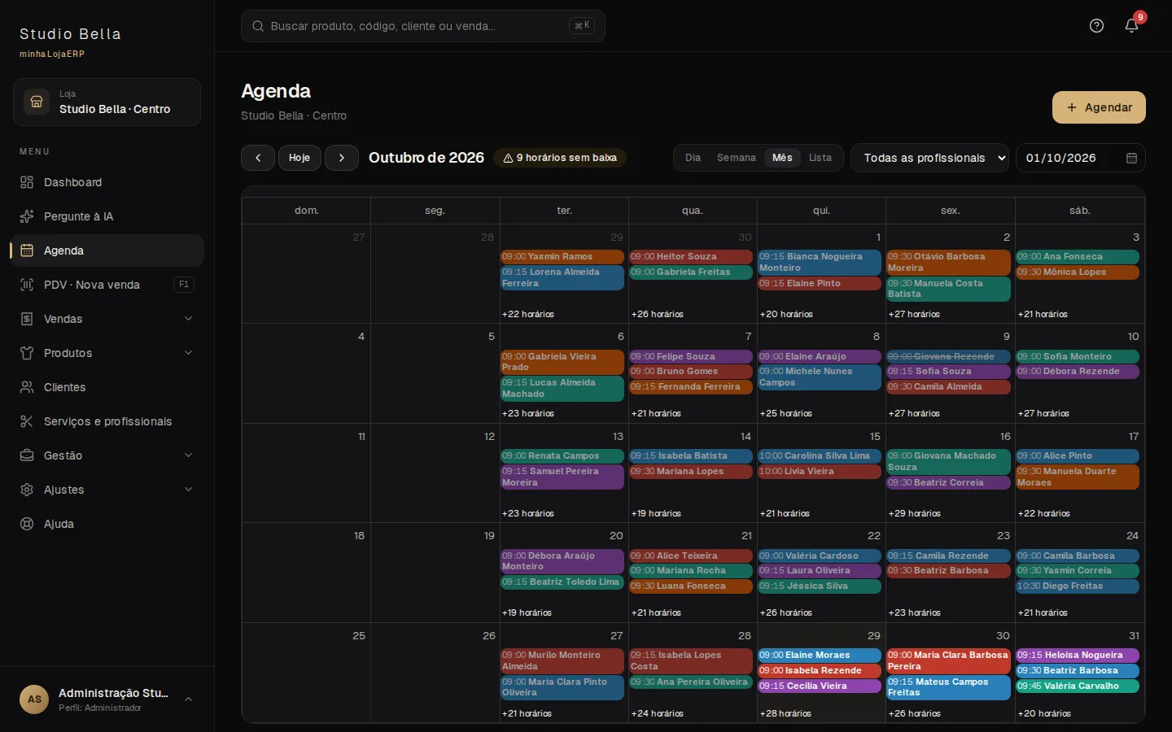Click the Vendas receipt icon
The image size is (1172, 732).
pos(27,319)
